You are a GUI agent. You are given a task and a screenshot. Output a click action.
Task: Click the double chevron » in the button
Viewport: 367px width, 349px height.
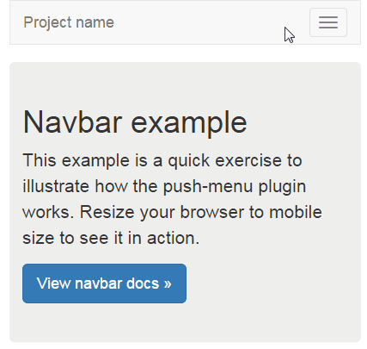168,284
